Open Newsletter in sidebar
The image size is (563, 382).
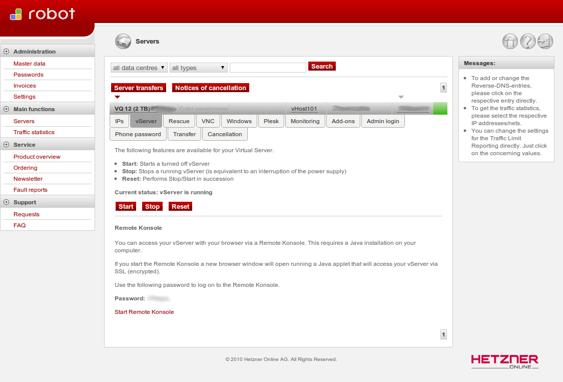(28, 179)
